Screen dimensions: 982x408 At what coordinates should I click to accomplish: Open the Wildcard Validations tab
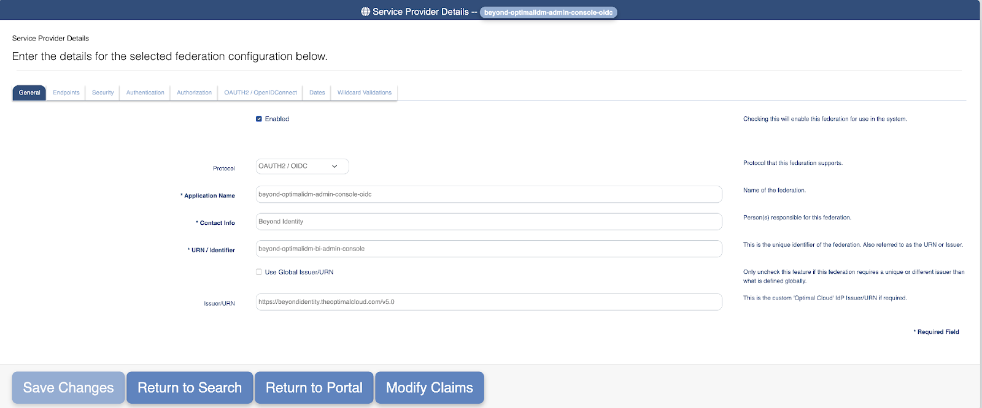(365, 93)
